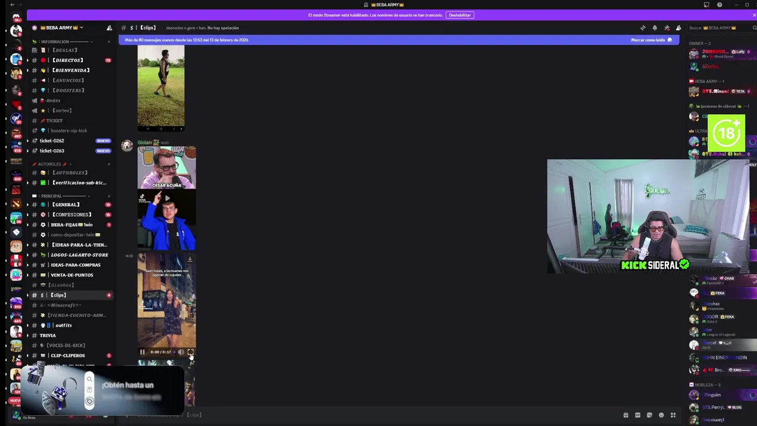Viewport: 757px width, 426px height.
Task: Open the IDEAS-PARA-COMPRAS channel
Action: (71, 265)
